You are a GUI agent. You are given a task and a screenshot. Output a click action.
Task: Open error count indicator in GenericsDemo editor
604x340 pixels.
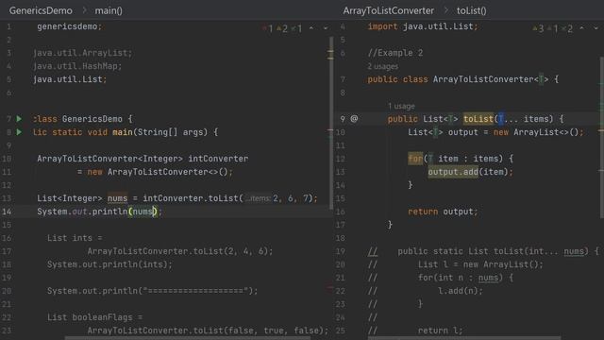pyautogui.click(x=268, y=28)
